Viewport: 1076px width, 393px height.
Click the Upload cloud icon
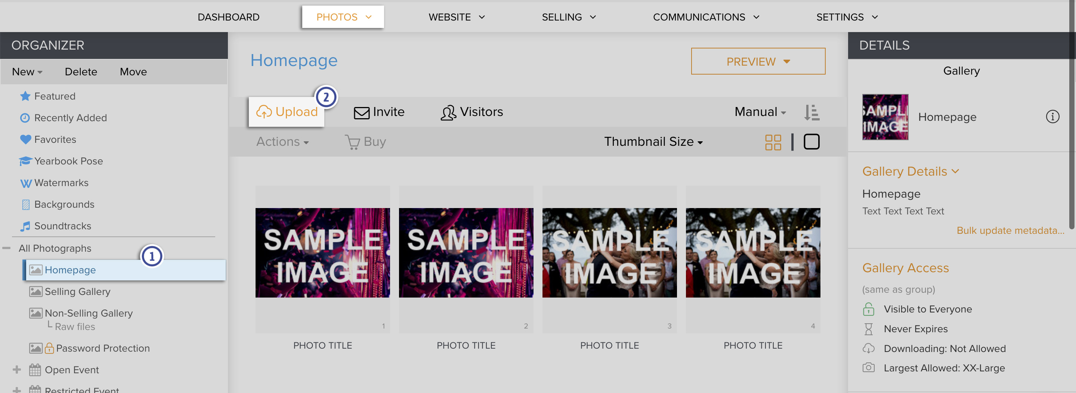tap(264, 112)
